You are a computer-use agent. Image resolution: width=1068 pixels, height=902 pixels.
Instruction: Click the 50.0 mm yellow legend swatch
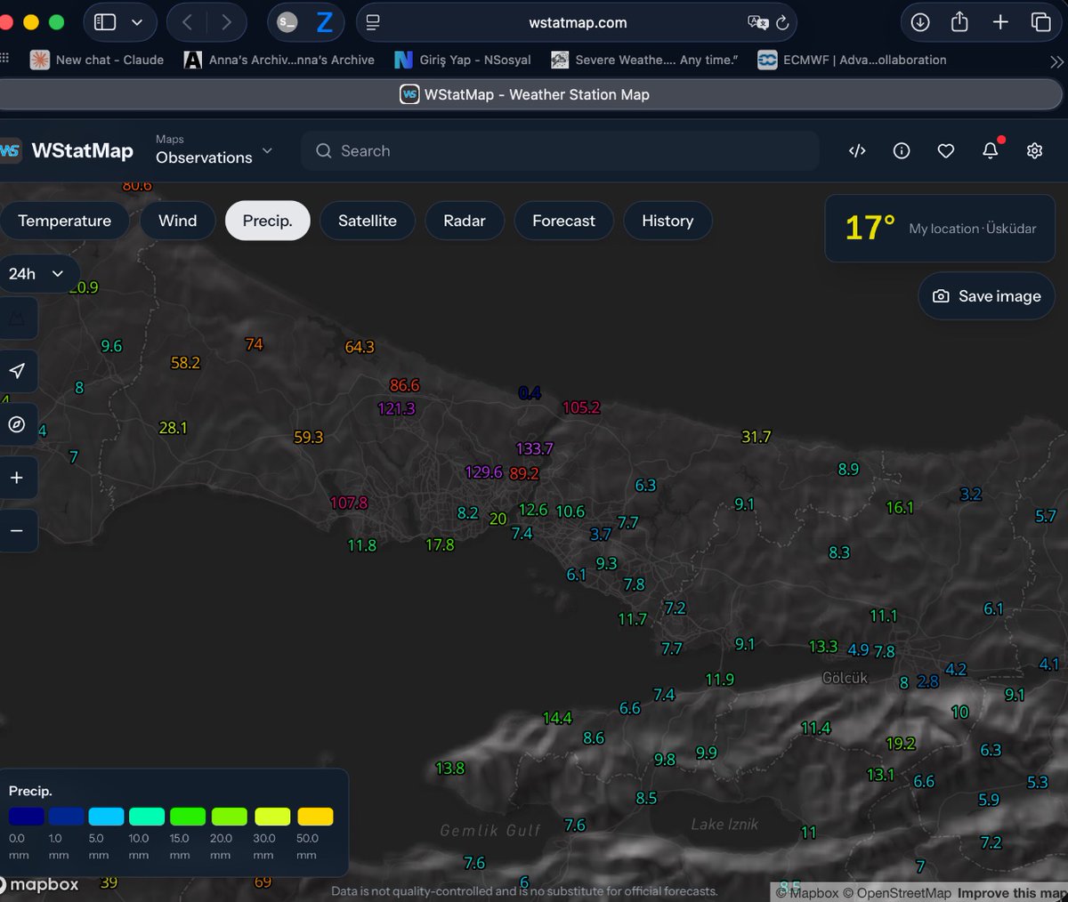point(315,817)
